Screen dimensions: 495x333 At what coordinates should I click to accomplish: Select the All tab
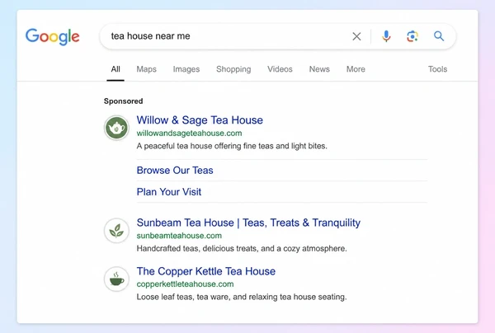tap(115, 69)
